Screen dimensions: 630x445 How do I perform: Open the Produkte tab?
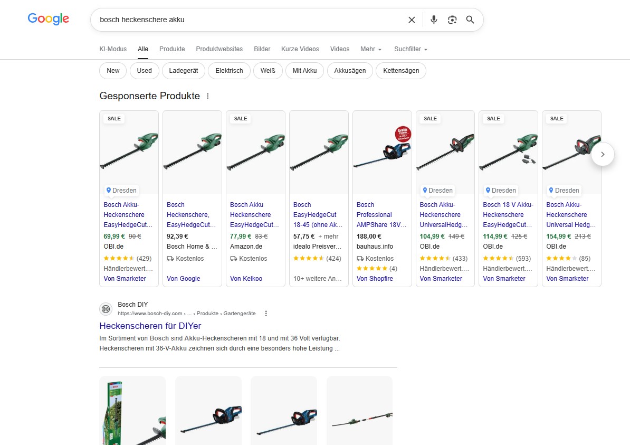172,49
